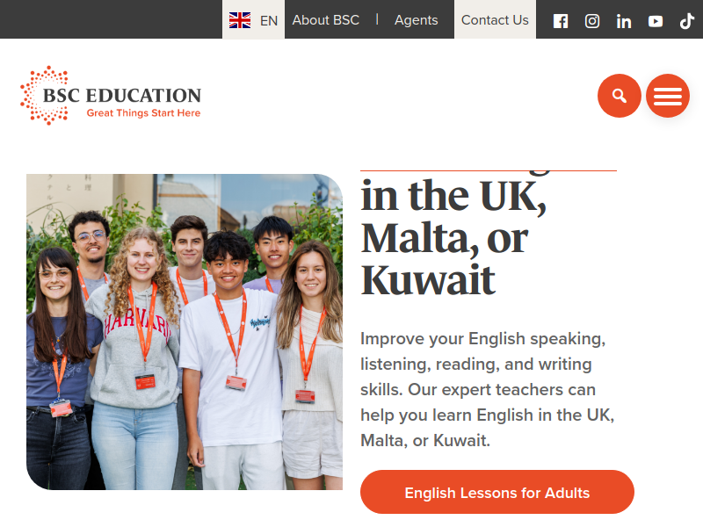This screenshot has width=703, height=527.
Task: Click the 'in the UK,' heading line
Action: pyautogui.click(x=453, y=196)
